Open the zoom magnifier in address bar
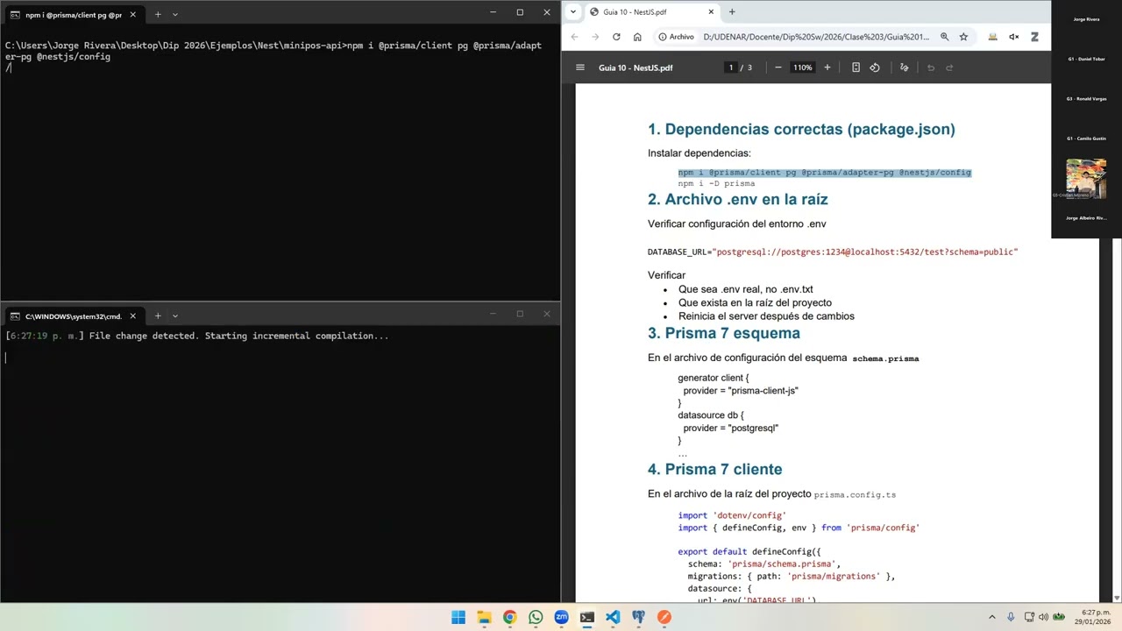Image resolution: width=1122 pixels, height=631 pixels. (944, 37)
